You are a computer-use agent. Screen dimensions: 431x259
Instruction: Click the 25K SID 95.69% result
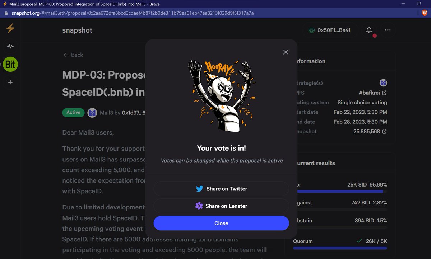coord(367,184)
